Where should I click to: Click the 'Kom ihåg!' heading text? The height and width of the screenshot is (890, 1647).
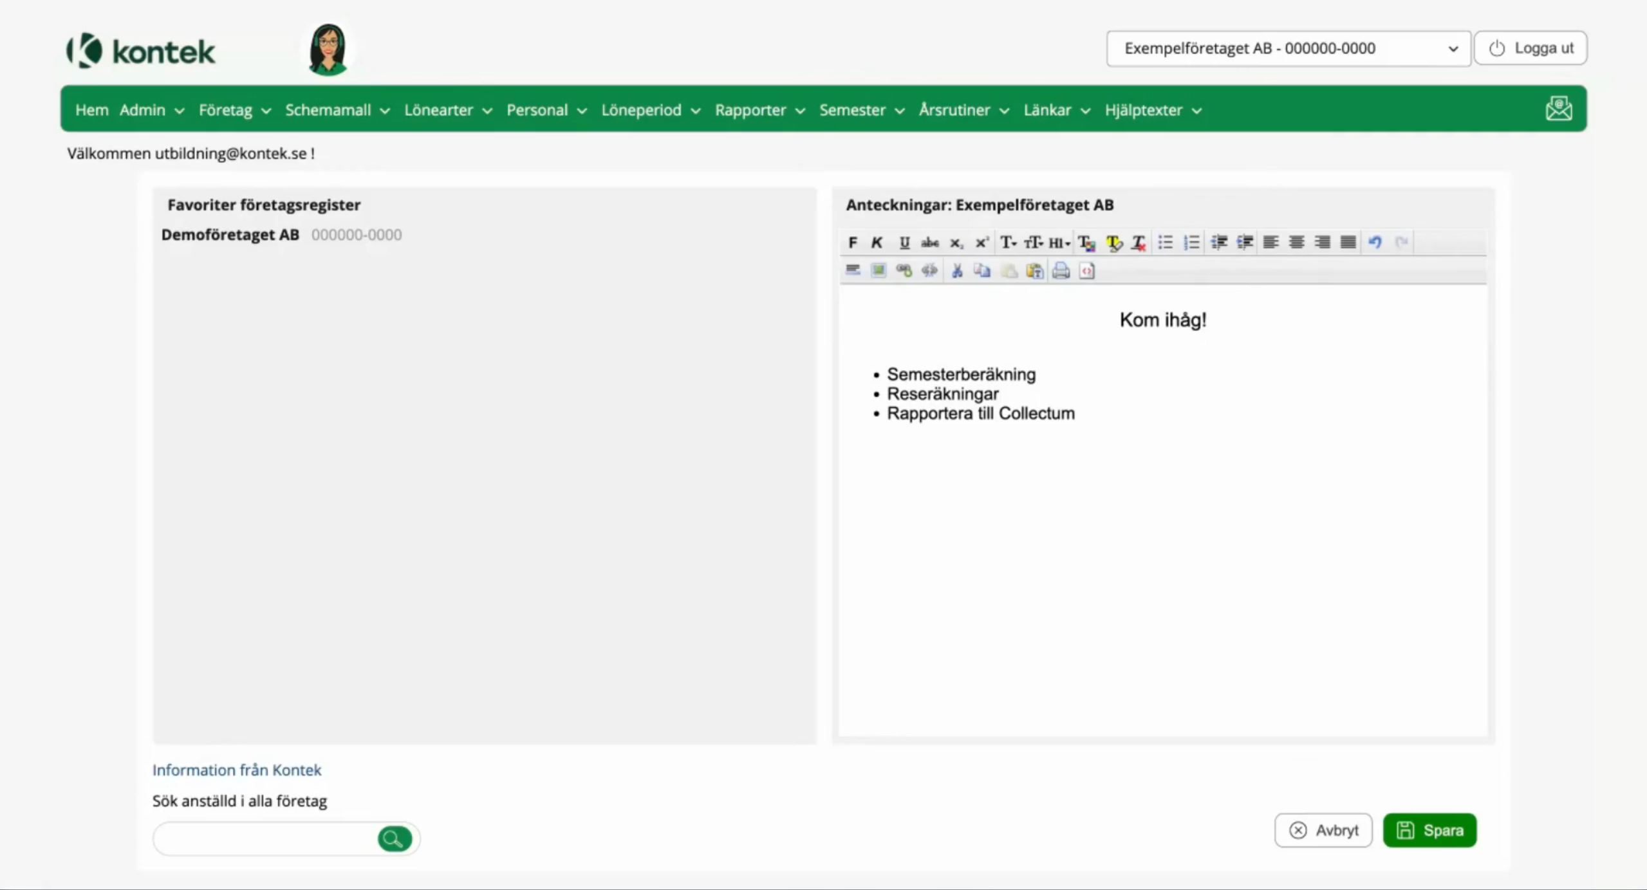pyautogui.click(x=1163, y=320)
